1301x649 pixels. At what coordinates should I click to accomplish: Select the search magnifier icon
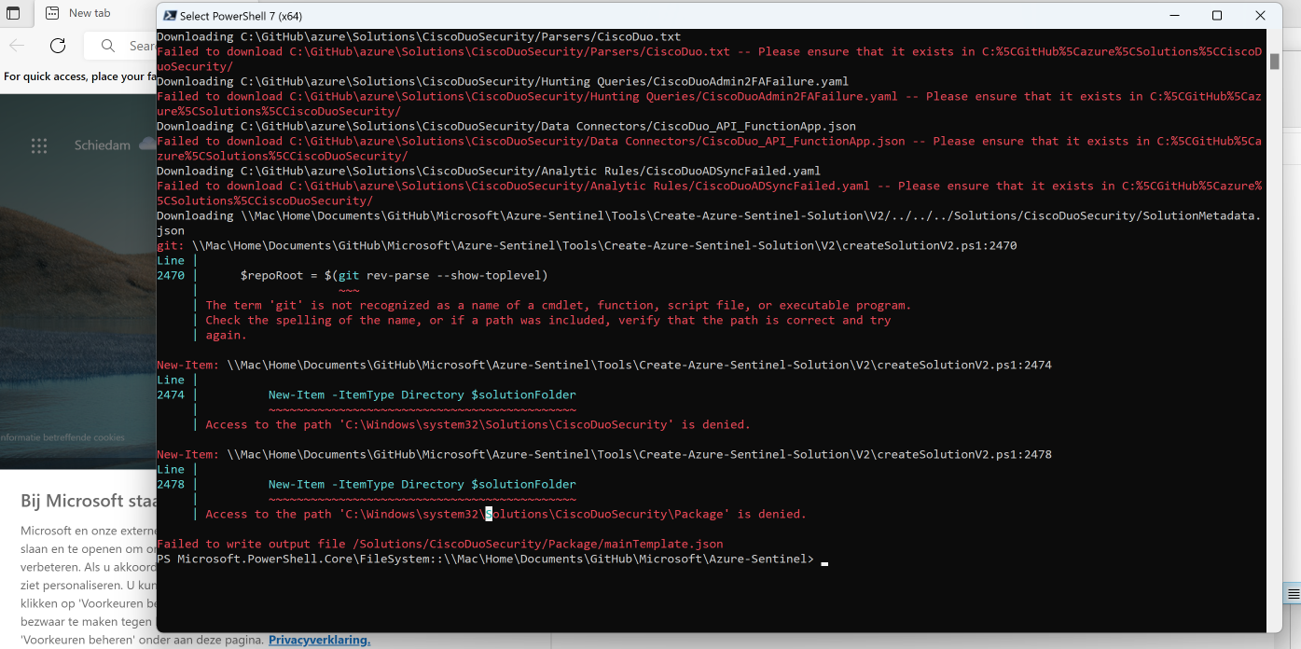click(x=107, y=46)
